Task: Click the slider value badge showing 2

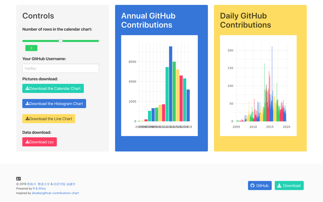Action: 31,48
